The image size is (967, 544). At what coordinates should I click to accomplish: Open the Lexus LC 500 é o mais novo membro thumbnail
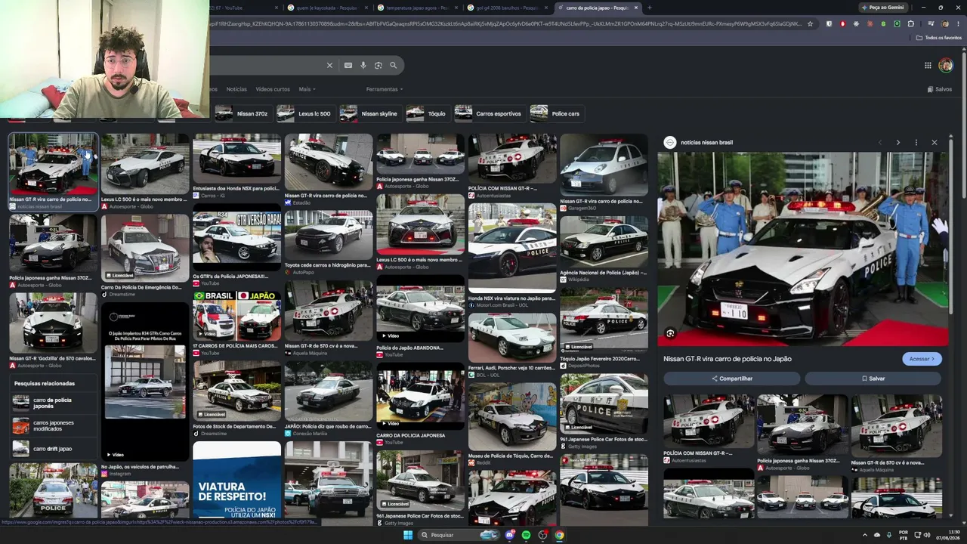(x=145, y=164)
